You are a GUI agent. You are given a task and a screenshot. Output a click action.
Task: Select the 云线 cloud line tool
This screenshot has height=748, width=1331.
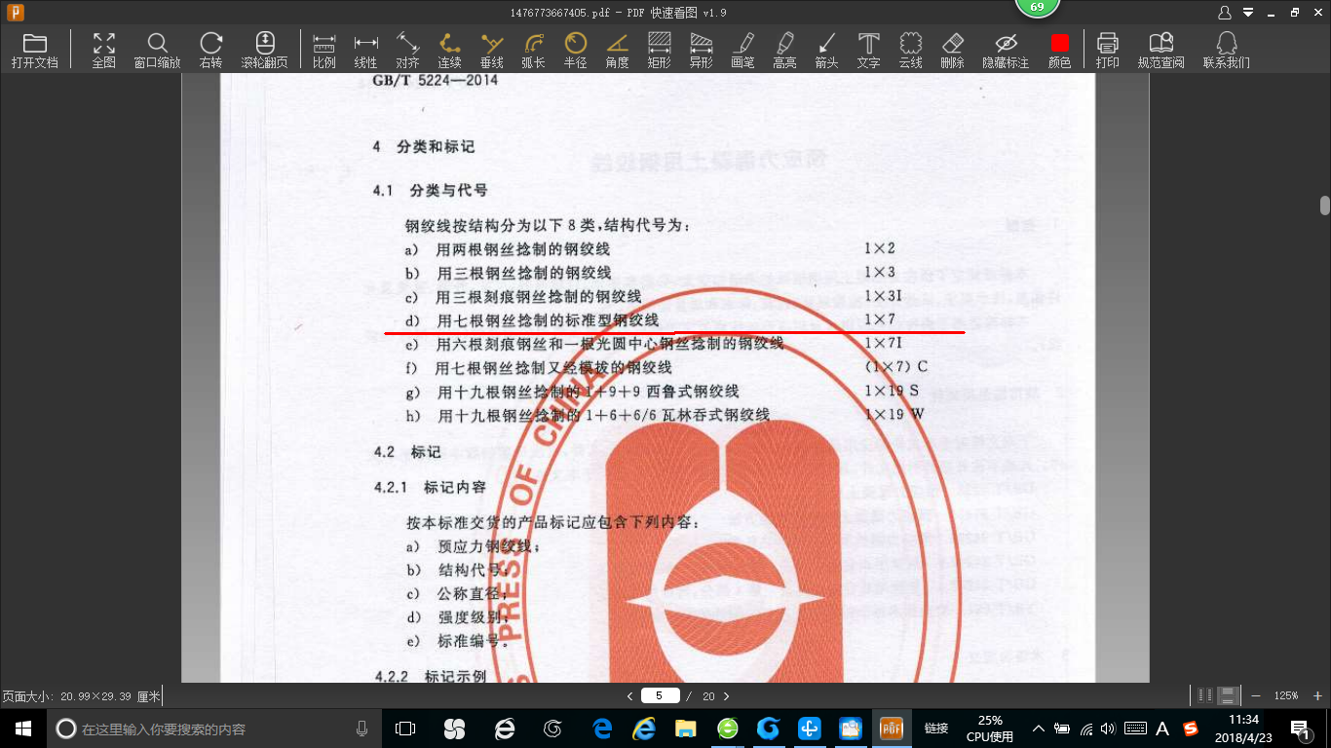[x=910, y=51]
